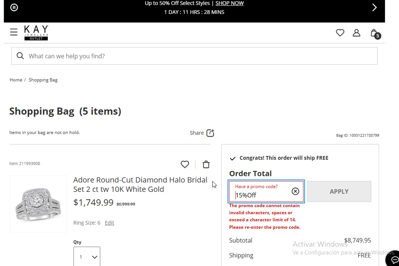
Task: Focus the 'What can we help you find?' search box
Action: (x=194, y=56)
